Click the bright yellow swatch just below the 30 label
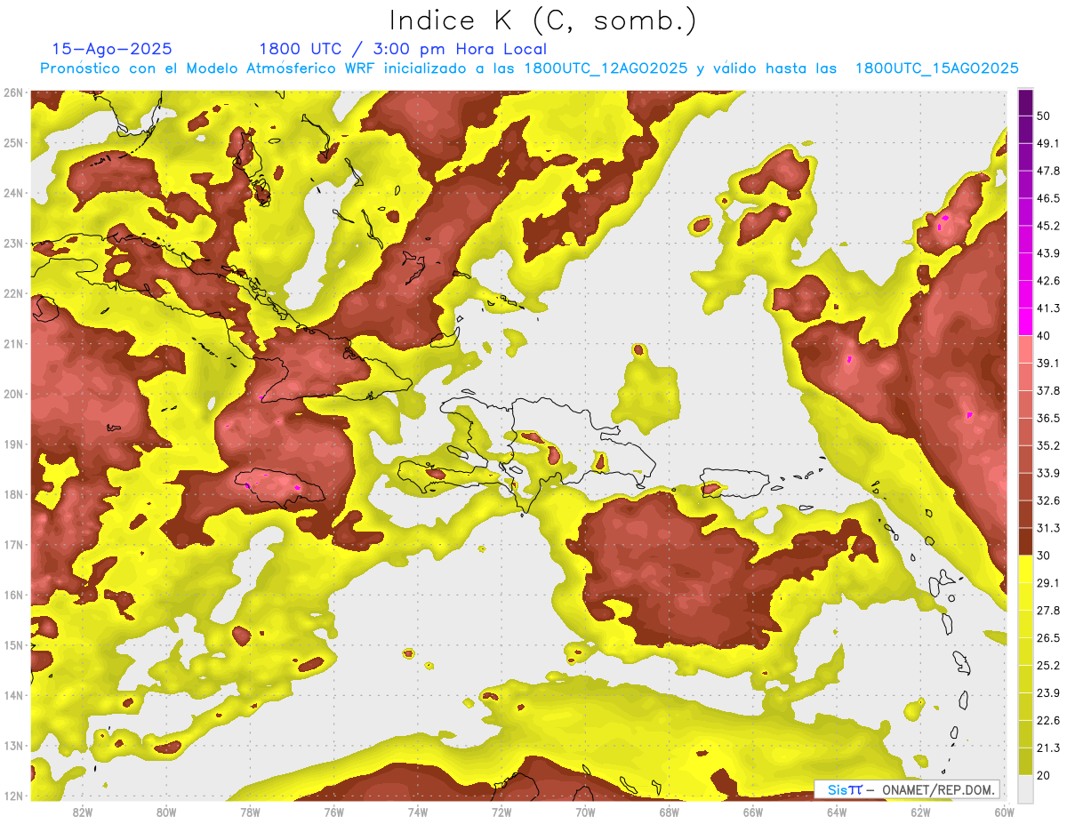Image resolution: width=1067 pixels, height=824 pixels. (1025, 569)
